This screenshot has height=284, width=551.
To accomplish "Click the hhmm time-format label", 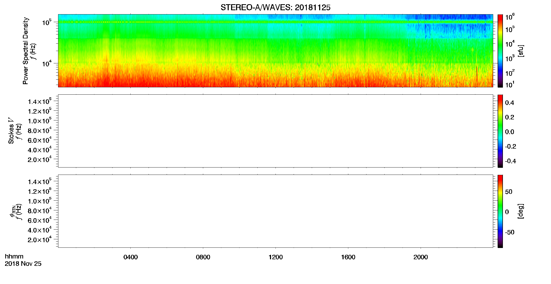I will pos(14,256).
